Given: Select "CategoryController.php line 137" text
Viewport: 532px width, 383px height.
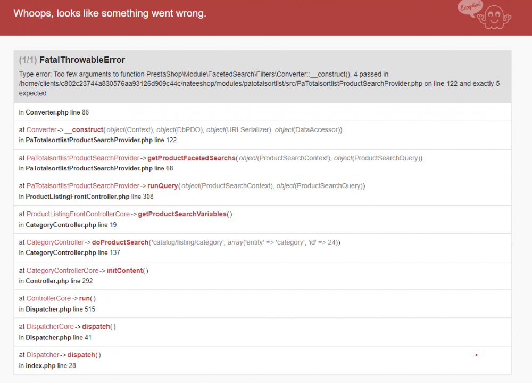Looking at the screenshot, I should coord(73,252).
